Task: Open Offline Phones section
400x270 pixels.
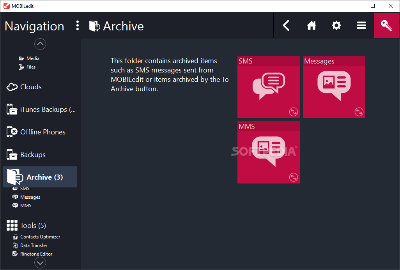Action: tap(36, 132)
